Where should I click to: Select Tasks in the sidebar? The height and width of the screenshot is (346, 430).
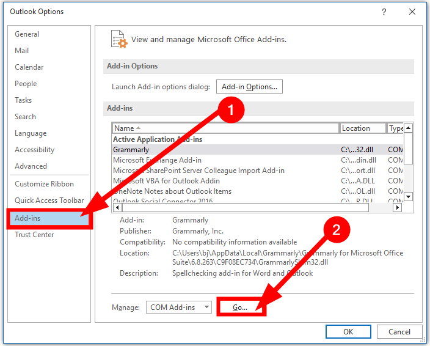click(x=23, y=100)
